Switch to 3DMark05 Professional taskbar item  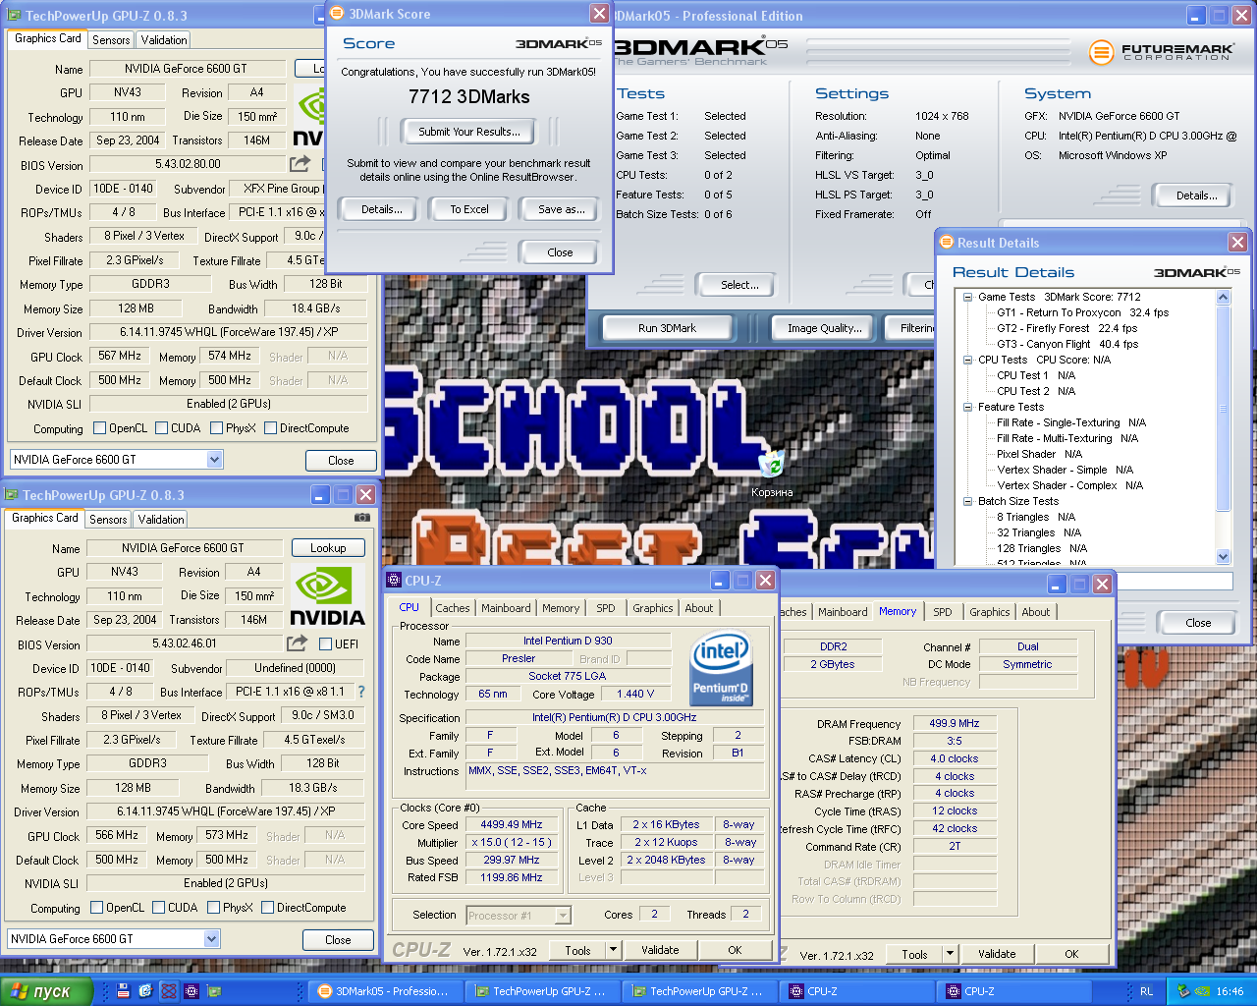click(x=385, y=991)
